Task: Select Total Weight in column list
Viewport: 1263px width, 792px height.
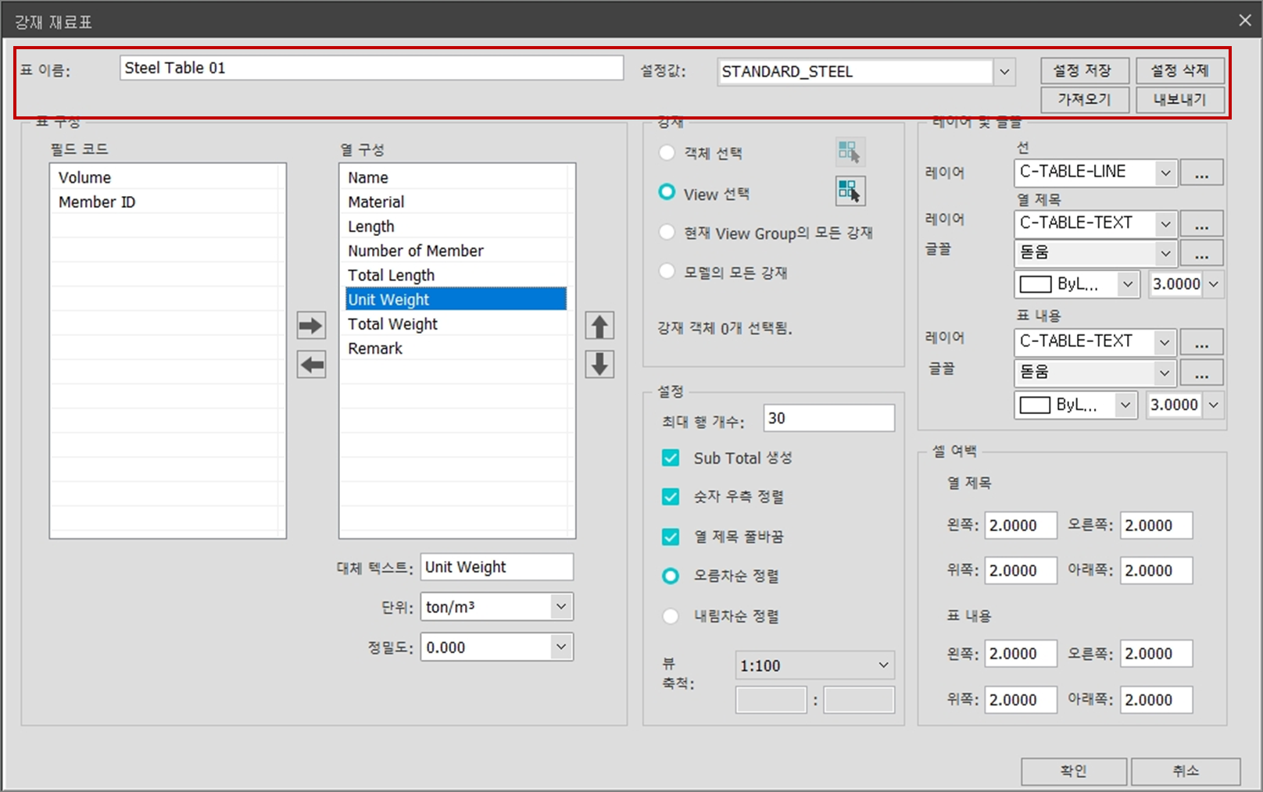Action: (392, 324)
